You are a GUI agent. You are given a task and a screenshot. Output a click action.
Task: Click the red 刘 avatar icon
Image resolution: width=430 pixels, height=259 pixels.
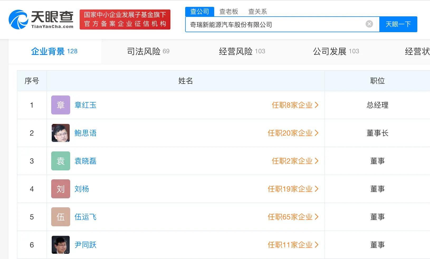61,189
